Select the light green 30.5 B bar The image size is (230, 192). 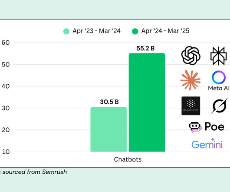coord(108,129)
